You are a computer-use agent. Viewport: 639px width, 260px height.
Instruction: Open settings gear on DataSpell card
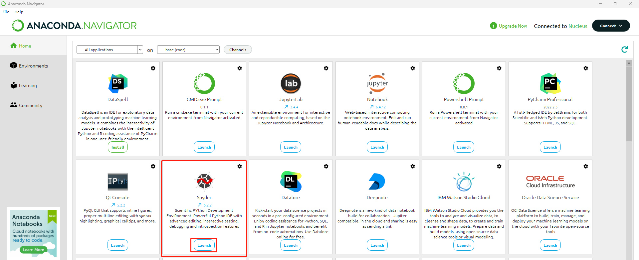(153, 68)
